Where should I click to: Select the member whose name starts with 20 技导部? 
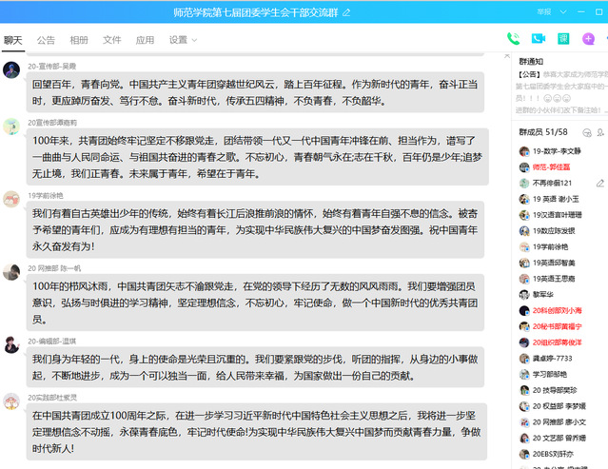point(555,390)
